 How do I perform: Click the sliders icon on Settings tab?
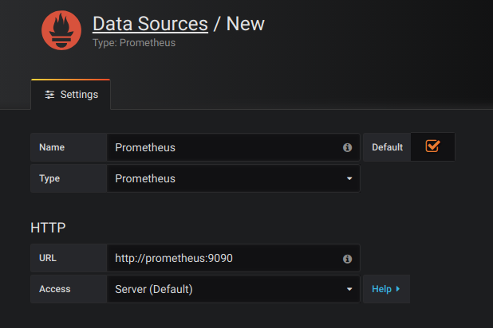point(49,95)
